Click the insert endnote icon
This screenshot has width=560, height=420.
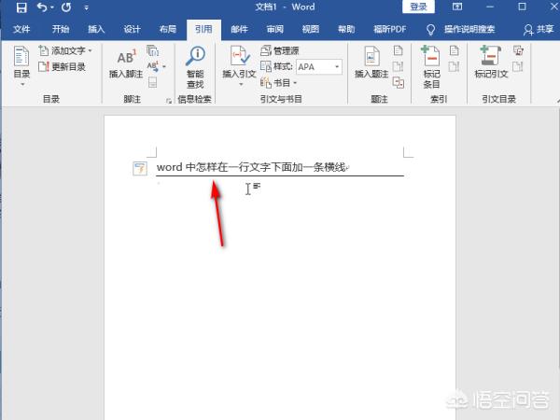(152, 50)
